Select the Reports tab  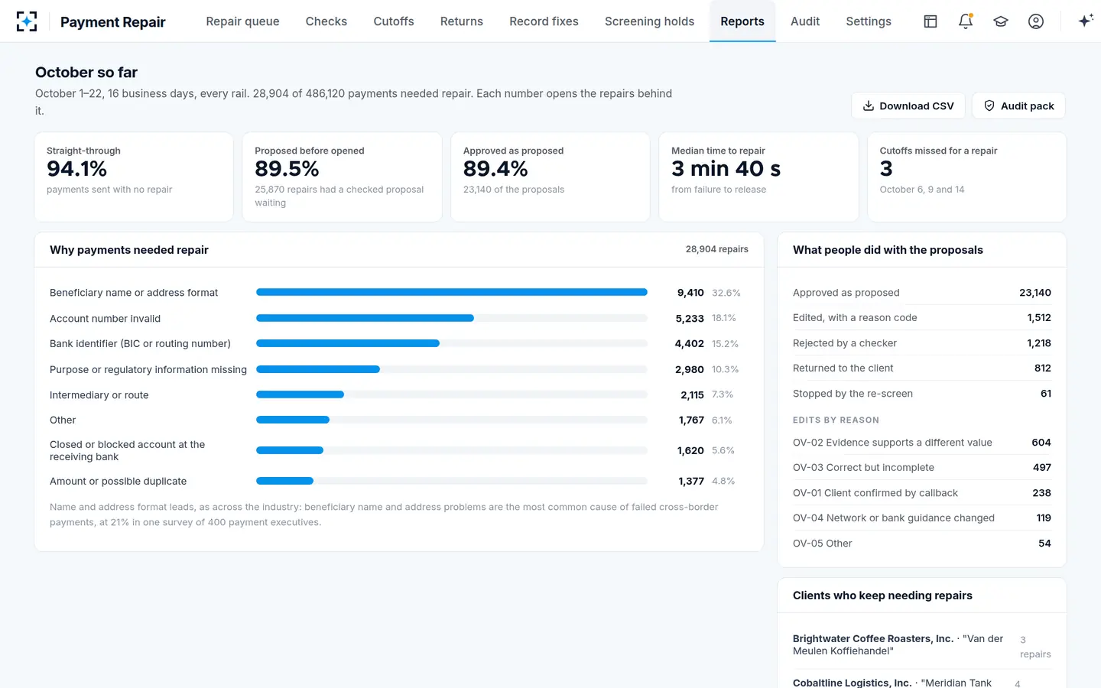(742, 21)
